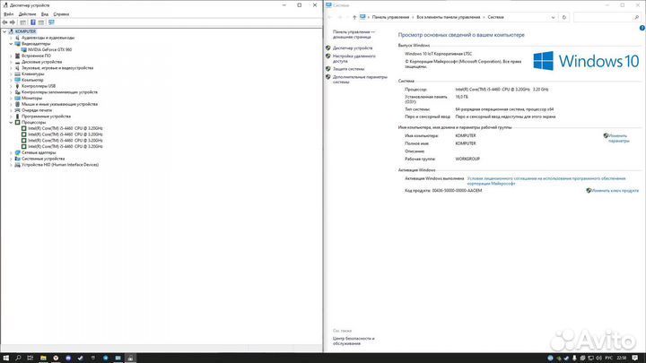The width and height of the screenshot is (646, 363).
Task: Expand the Сетевые адаптеры category
Action: [x=11, y=152]
